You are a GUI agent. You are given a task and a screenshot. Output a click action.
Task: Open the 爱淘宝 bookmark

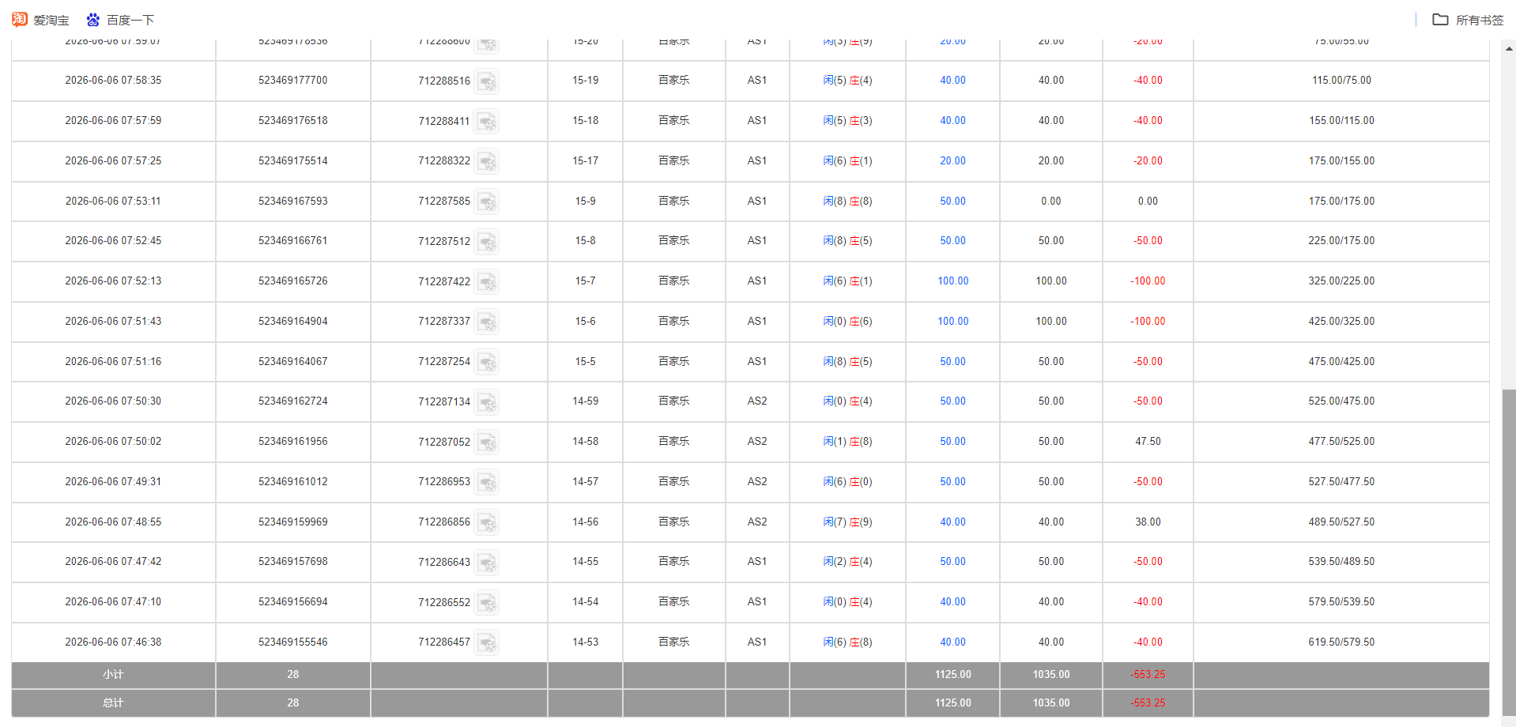tap(40, 20)
